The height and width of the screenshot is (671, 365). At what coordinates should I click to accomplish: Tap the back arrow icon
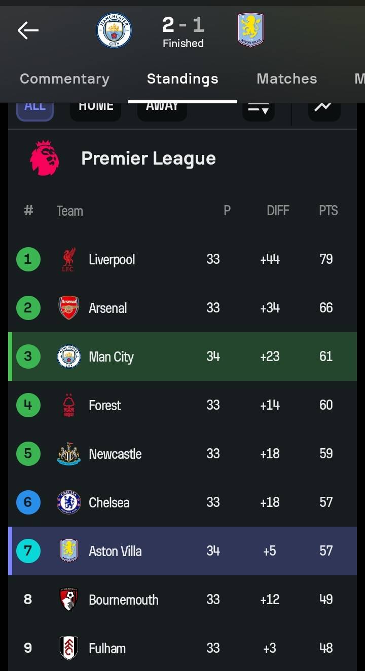(x=28, y=31)
